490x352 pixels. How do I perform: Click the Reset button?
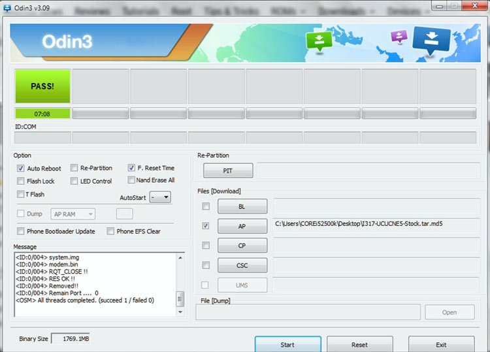(360, 345)
